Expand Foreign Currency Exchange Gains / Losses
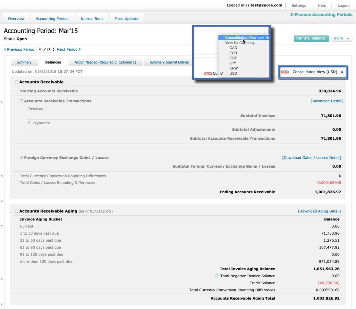Screen dimensions: 356x309 [x=21, y=157]
